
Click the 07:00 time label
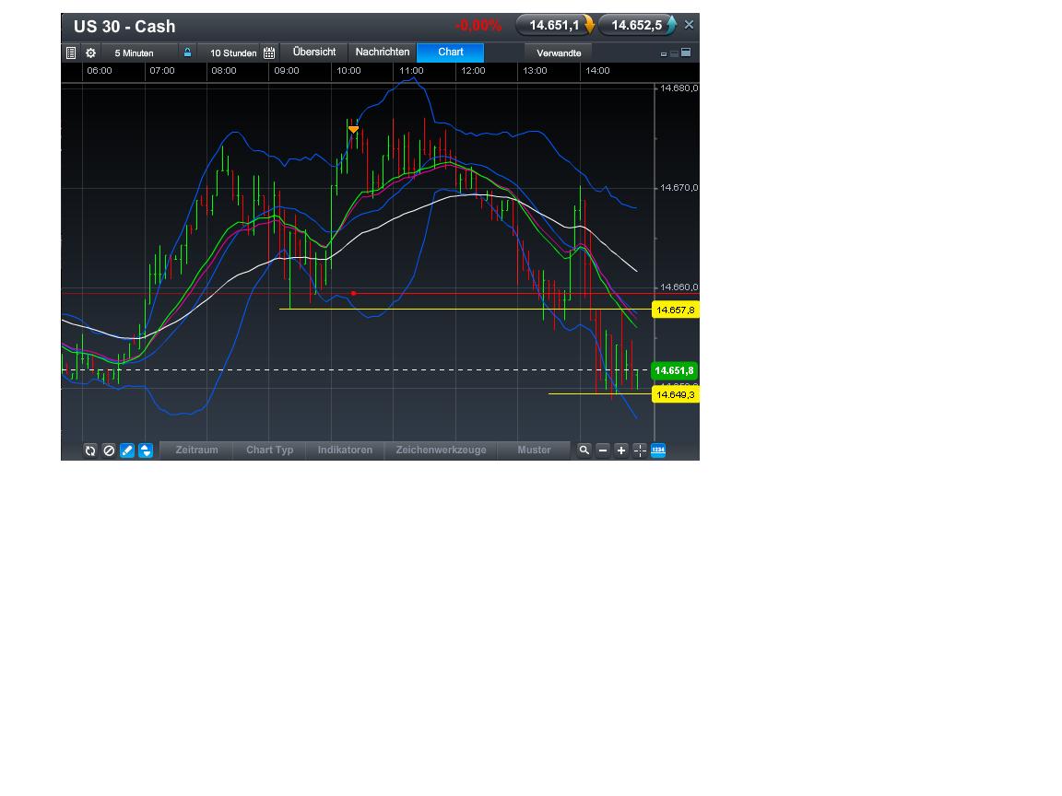162,70
